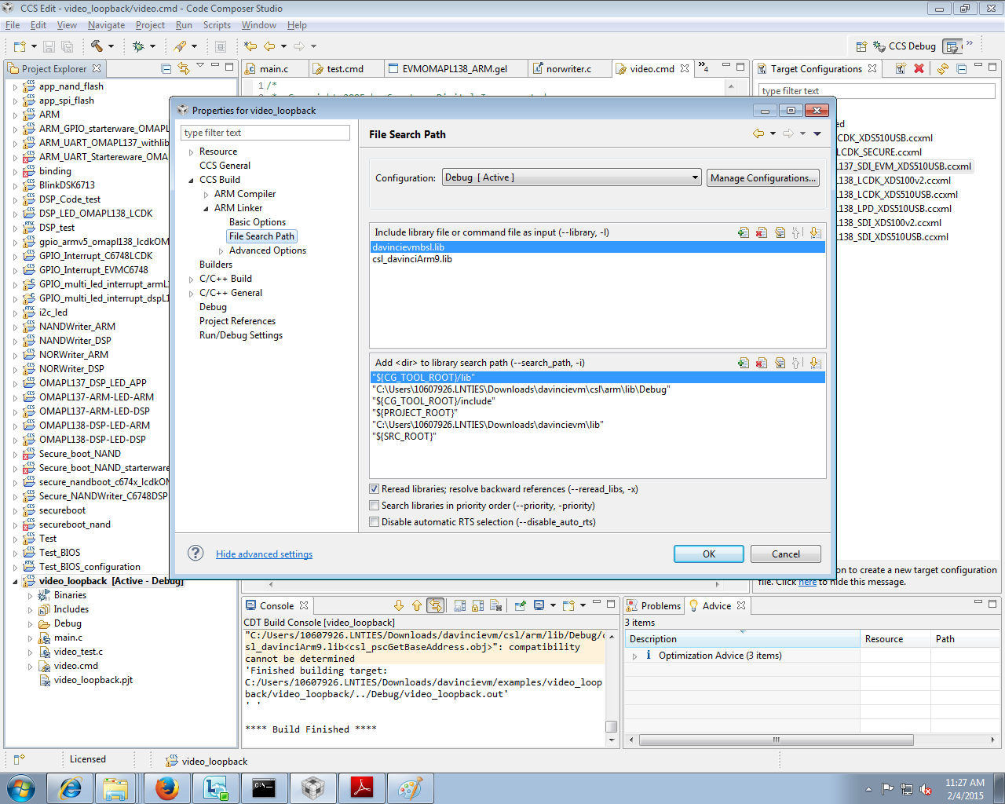Image resolution: width=1005 pixels, height=804 pixels.
Task: Open the Scripts menu
Action: (x=217, y=25)
